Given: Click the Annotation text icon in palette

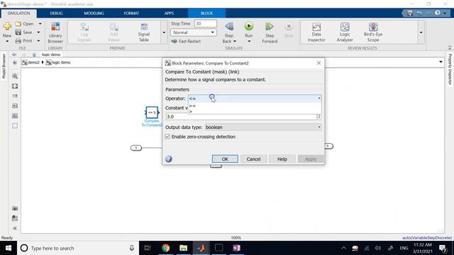Looking at the screenshot, I should (x=15, y=106).
